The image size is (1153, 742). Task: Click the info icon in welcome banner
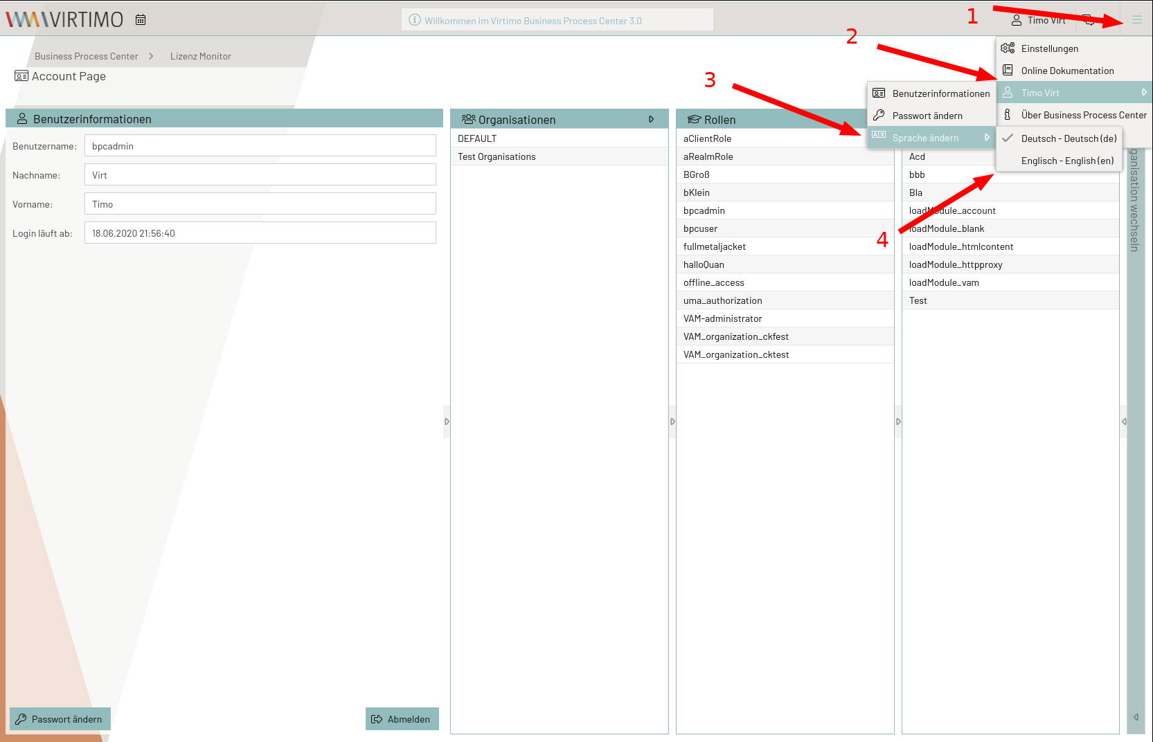click(415, 20)
